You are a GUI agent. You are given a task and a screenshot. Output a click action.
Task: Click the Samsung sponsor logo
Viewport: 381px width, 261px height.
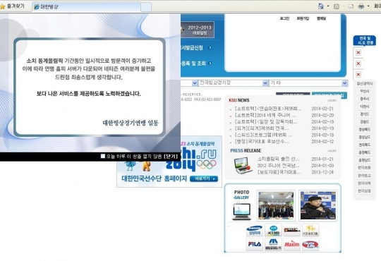(255, 230)
